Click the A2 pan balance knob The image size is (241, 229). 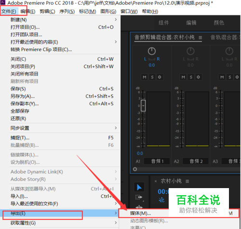coord(190,51)
